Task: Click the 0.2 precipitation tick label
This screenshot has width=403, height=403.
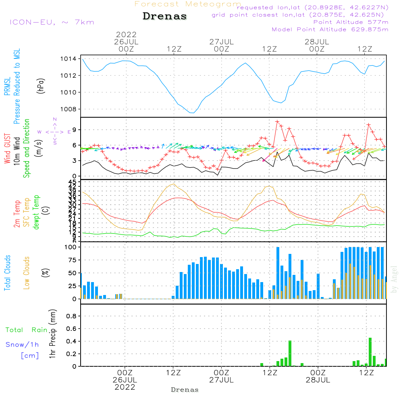Action: tap(71, 354)
